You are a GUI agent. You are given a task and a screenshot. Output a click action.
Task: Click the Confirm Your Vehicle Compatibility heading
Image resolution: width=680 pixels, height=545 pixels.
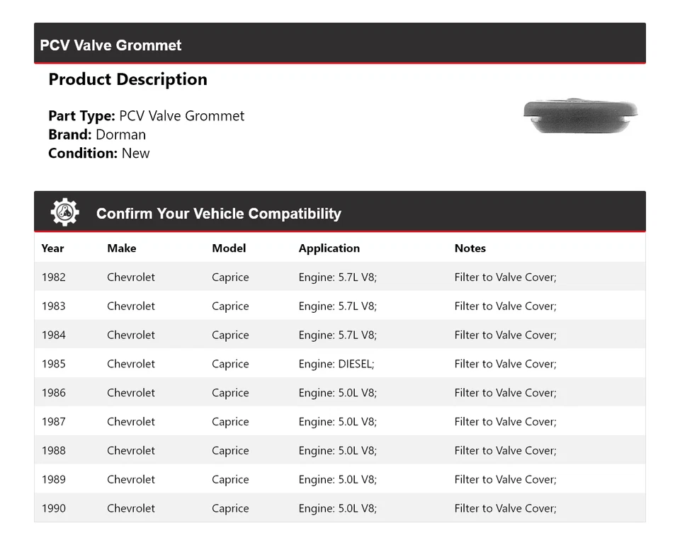[x=218, y=214]
